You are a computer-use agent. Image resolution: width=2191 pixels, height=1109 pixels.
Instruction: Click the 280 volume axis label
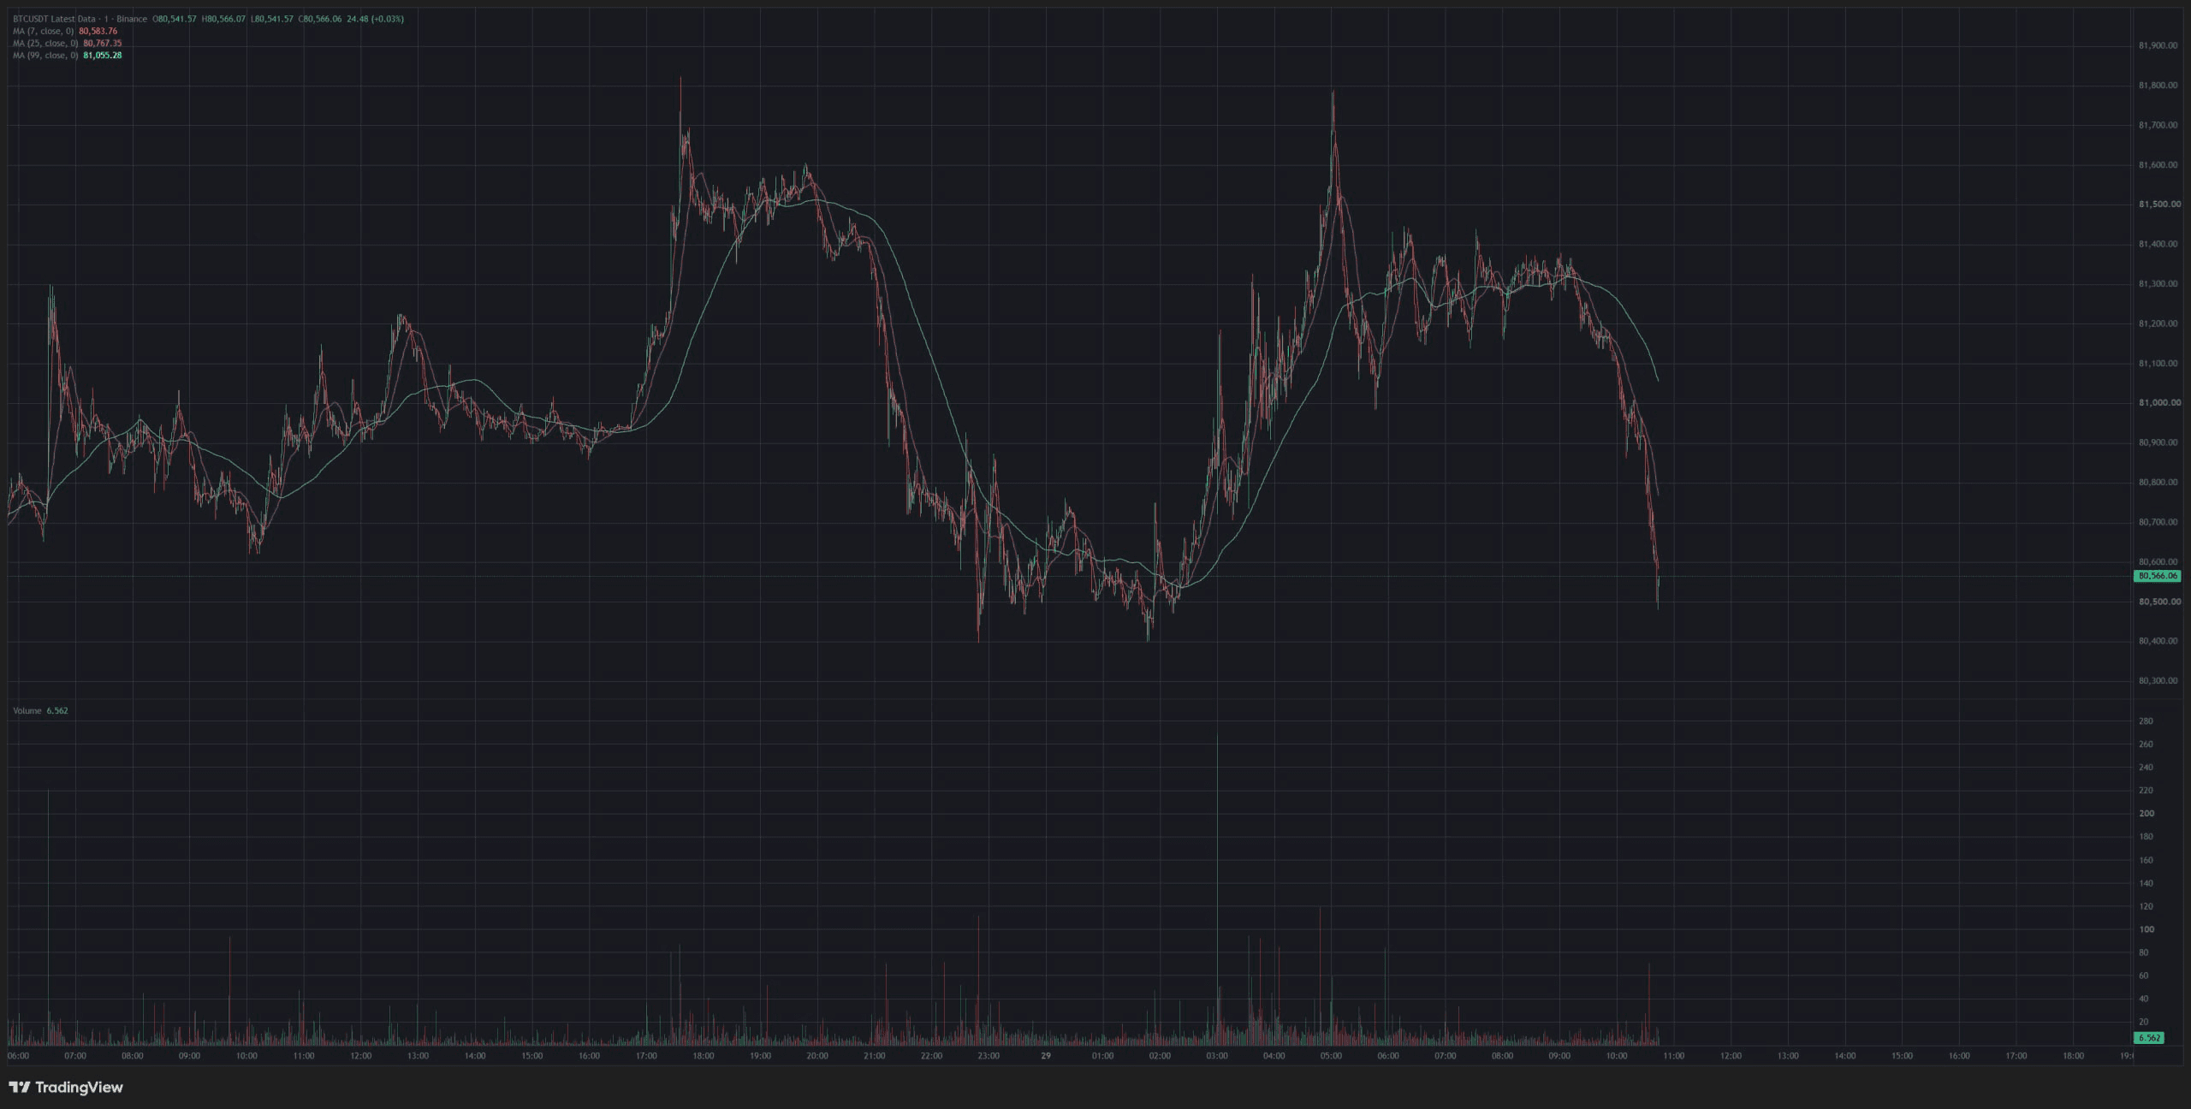[x=2146, y=721]
